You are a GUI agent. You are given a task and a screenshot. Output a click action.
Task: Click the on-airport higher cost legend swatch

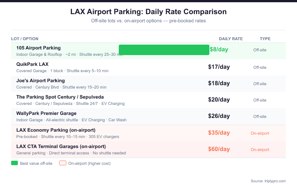(63, 163)
